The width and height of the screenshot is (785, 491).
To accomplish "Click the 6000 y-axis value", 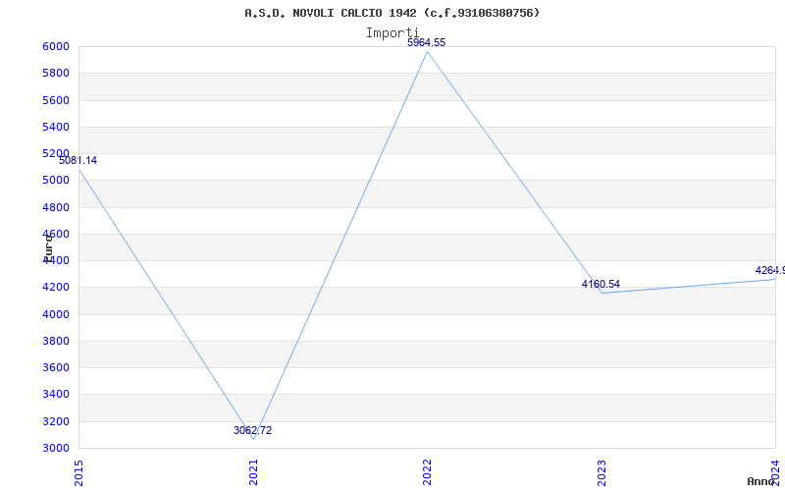I will coord(56,46).
